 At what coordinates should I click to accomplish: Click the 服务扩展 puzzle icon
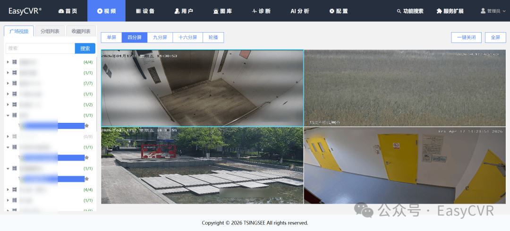[x=439, y=11]
